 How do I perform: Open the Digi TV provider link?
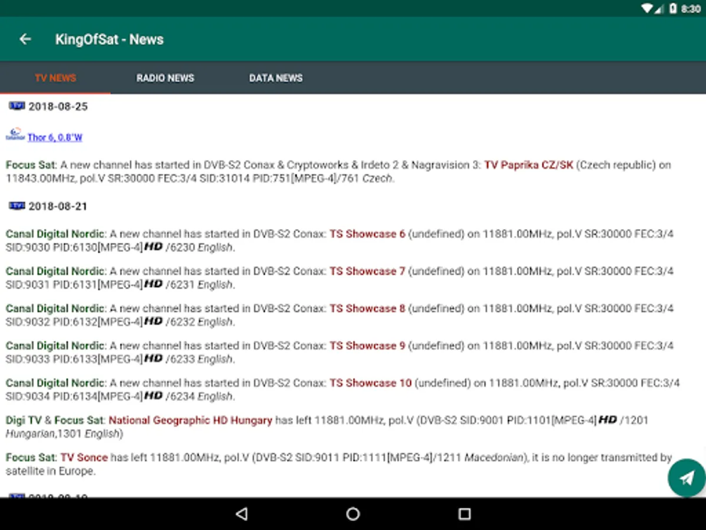[24, 420]
